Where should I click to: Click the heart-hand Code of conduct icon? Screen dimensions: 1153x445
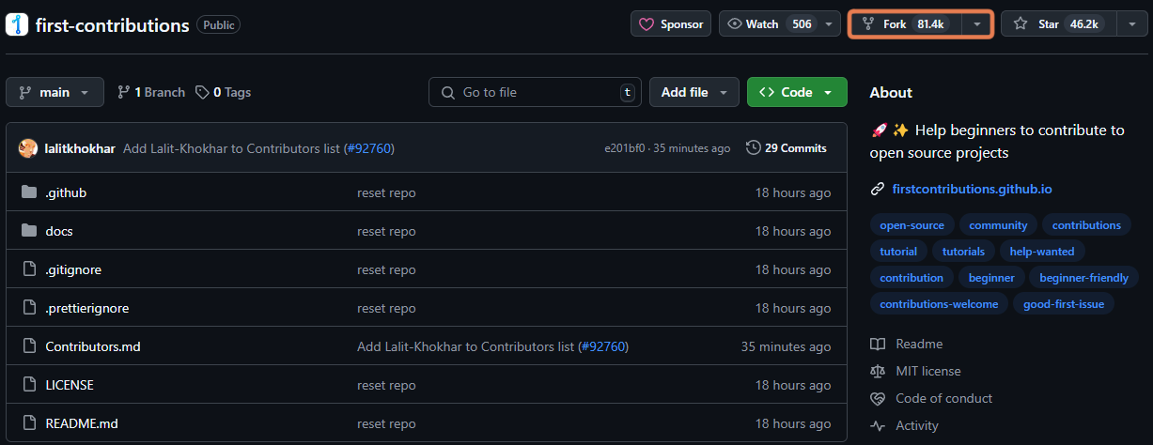pyautogui.click(x=878, y=398)
